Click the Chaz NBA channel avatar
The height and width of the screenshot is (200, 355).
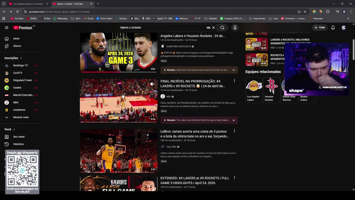click(x=163, y=147)
